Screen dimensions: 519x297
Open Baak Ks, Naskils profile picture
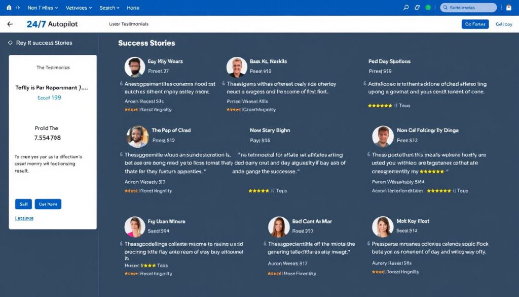coord(237,67)
